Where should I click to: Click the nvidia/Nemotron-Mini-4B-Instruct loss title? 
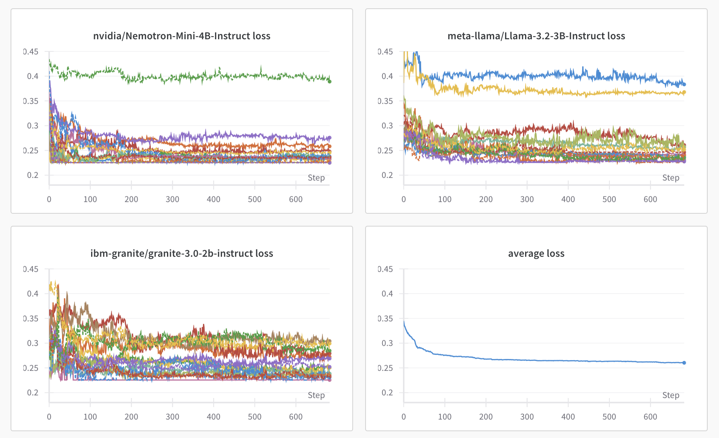[181, 36]
